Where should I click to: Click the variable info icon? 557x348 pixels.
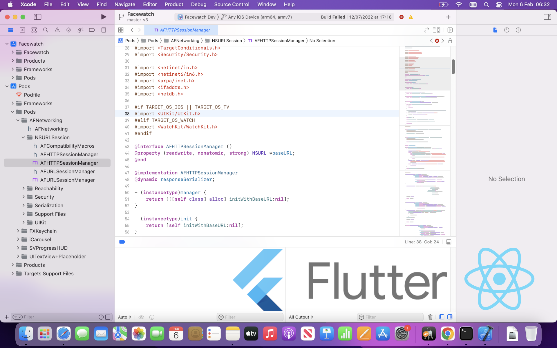152,317
